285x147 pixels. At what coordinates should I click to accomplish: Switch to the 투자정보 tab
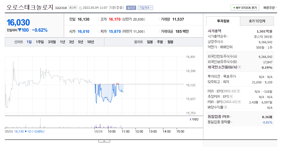click(x=223, y=21)
